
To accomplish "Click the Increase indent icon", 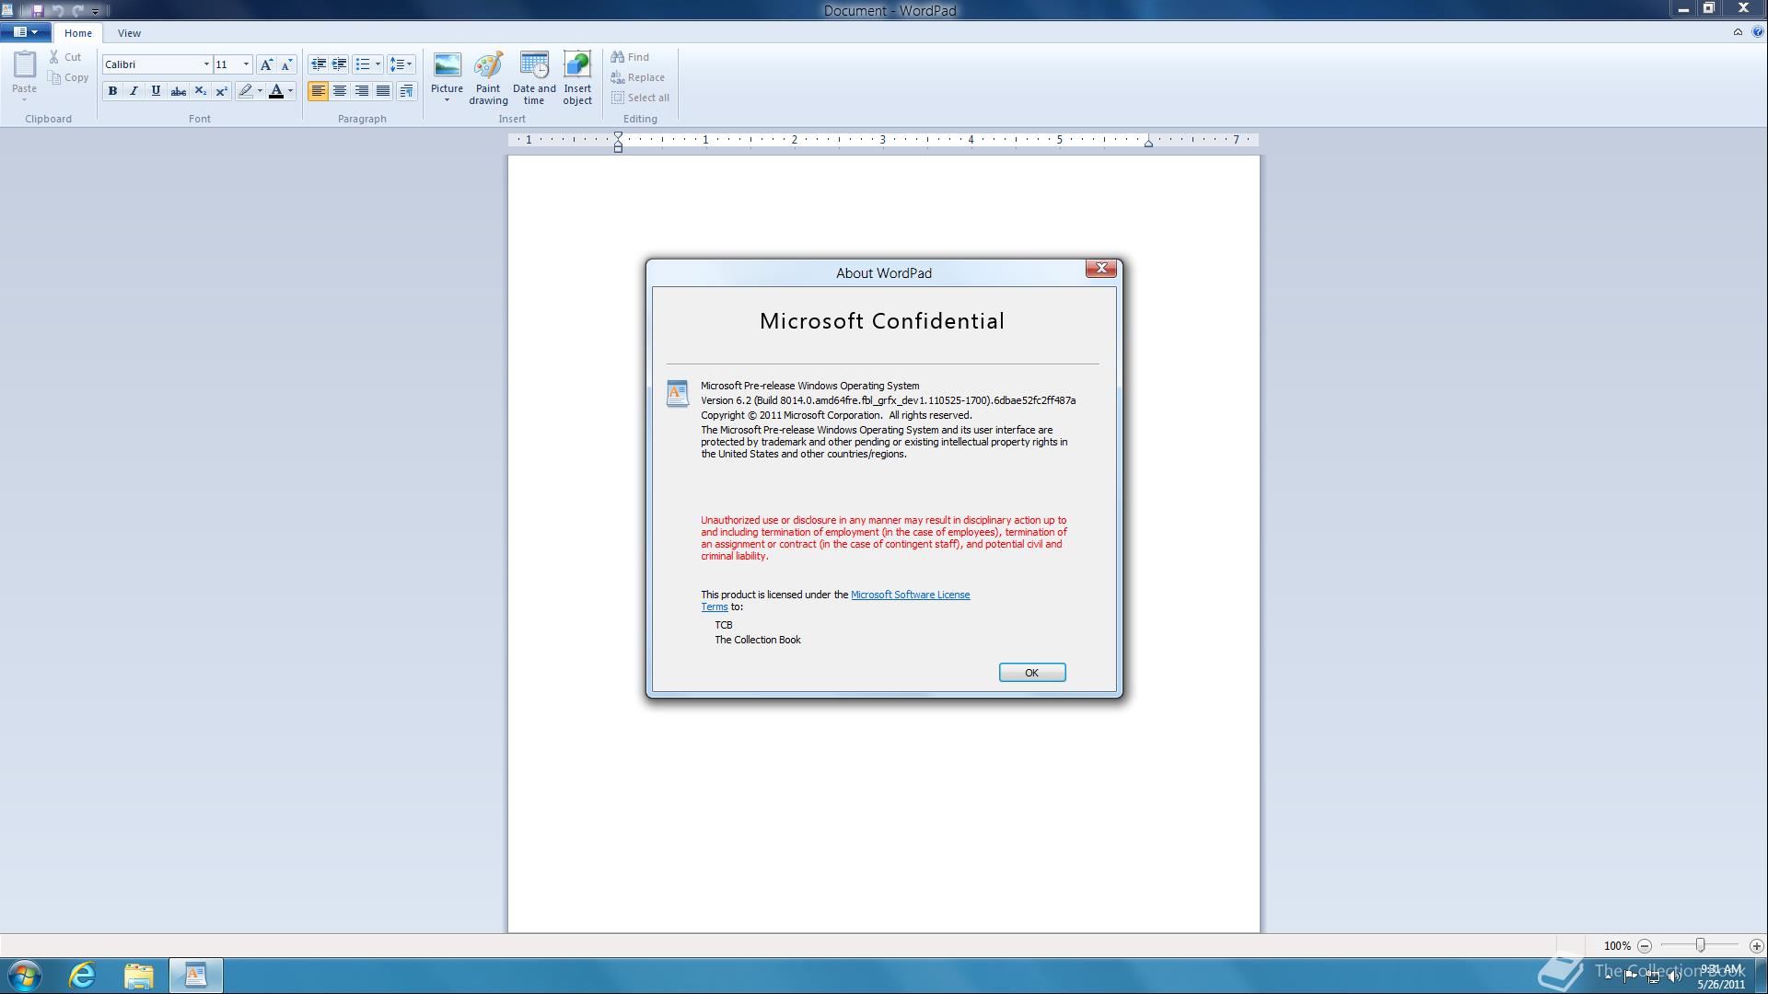I will (339, 64).
